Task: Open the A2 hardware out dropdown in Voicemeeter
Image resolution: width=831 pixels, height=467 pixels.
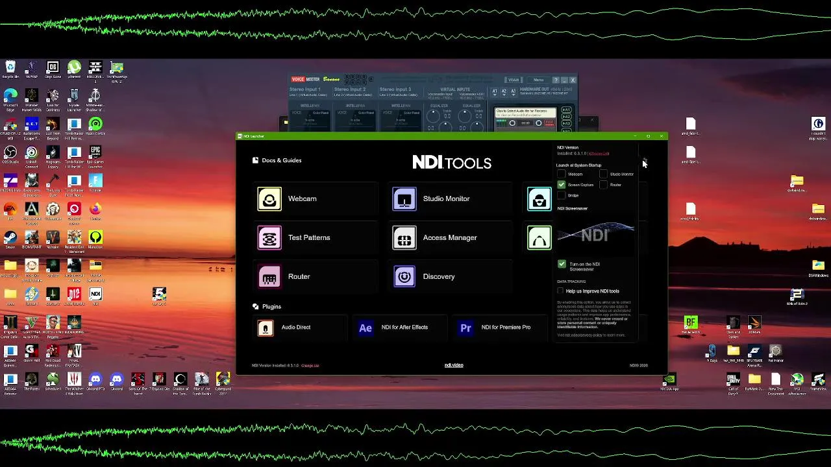Action: pyautogui.click(x=503, y=92)
